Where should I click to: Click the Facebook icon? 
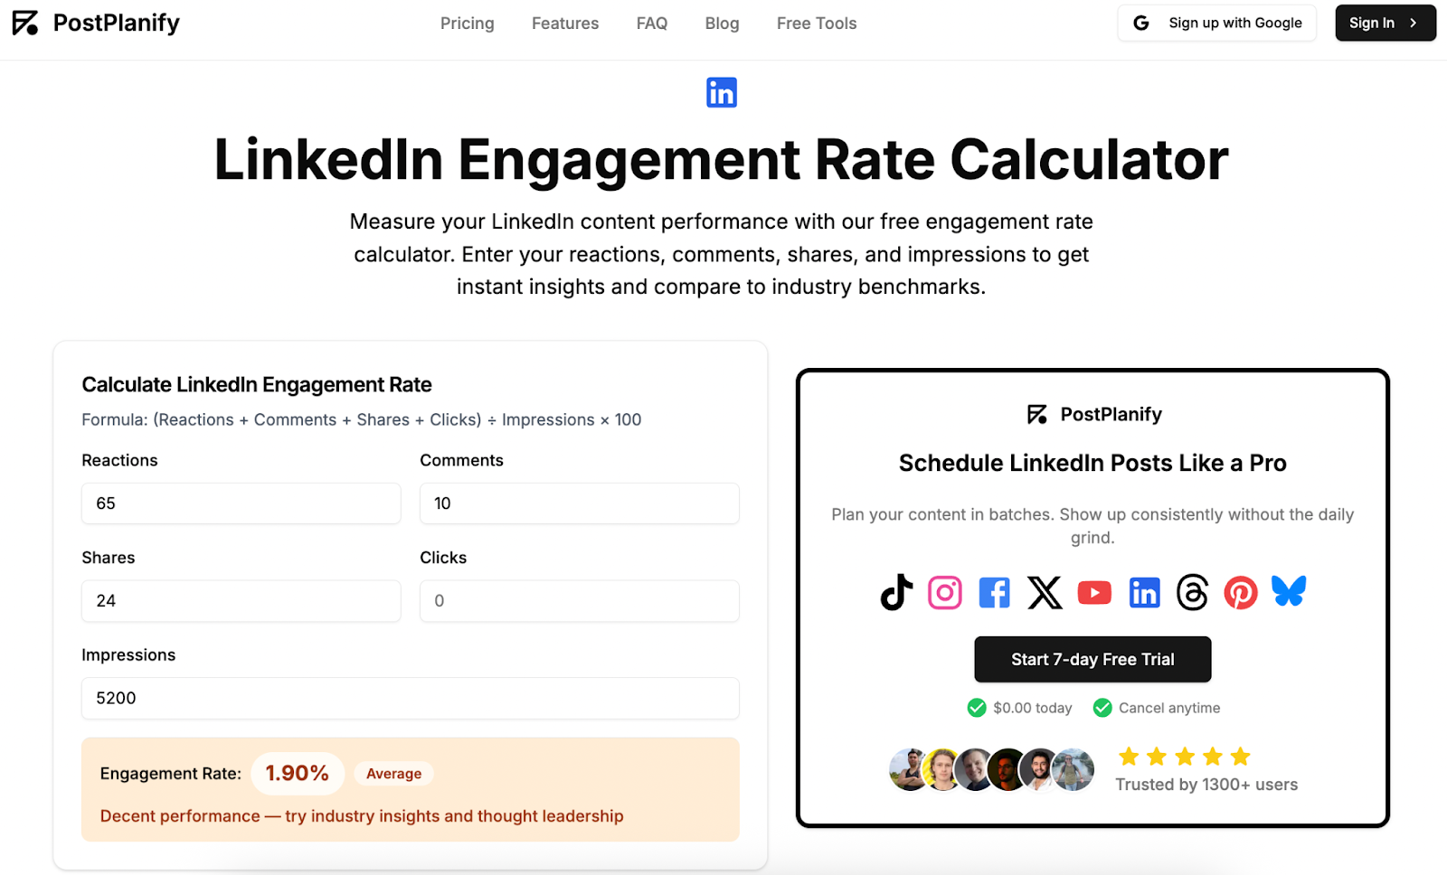coord(994,593)
